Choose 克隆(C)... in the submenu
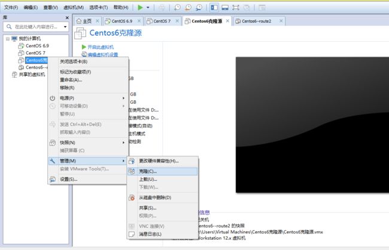The width and height of the screenshot is (389, 250). pyautogui.click(x=163, y=171)
